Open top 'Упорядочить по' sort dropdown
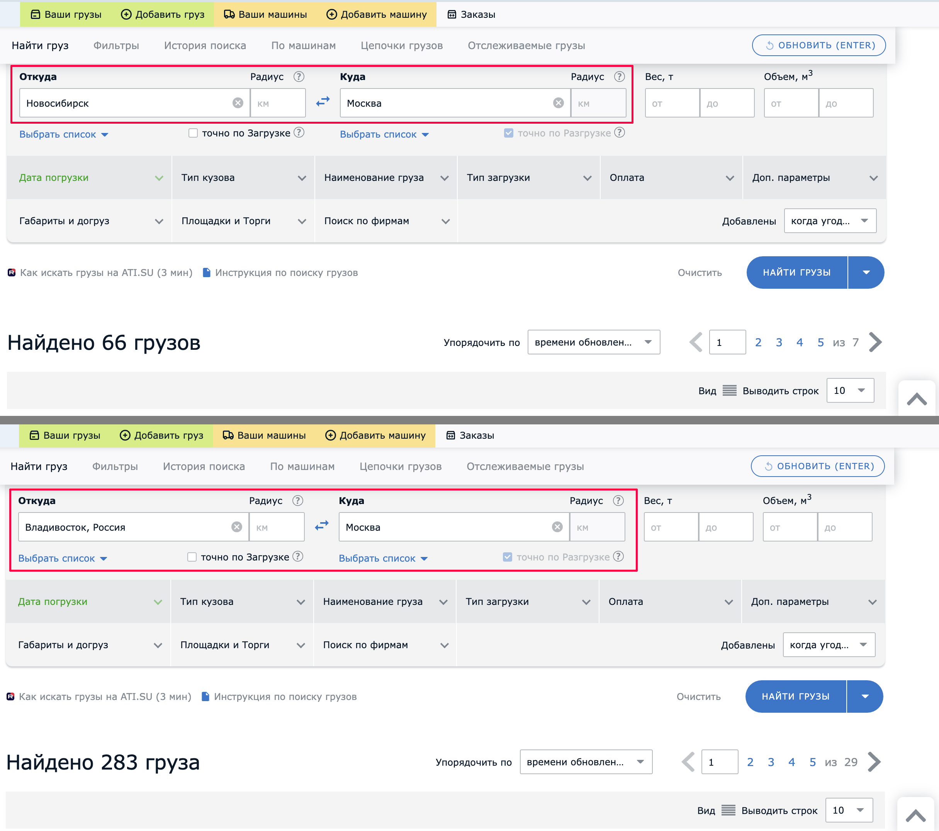Screen dimensions: 939x831 click(593, 342)
